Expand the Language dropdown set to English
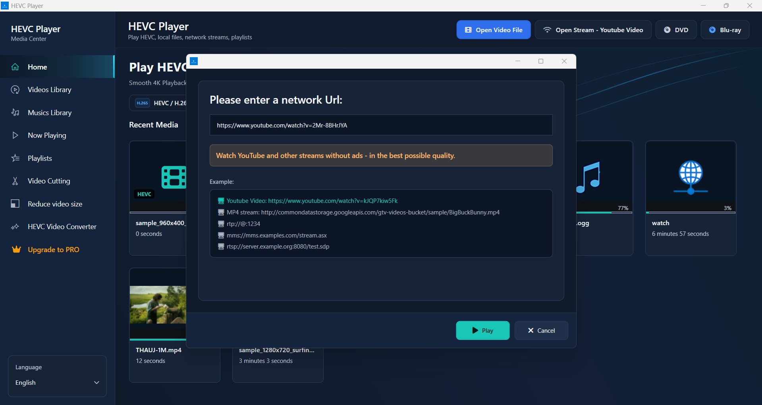The image size is (762, 405). [57, 382]
